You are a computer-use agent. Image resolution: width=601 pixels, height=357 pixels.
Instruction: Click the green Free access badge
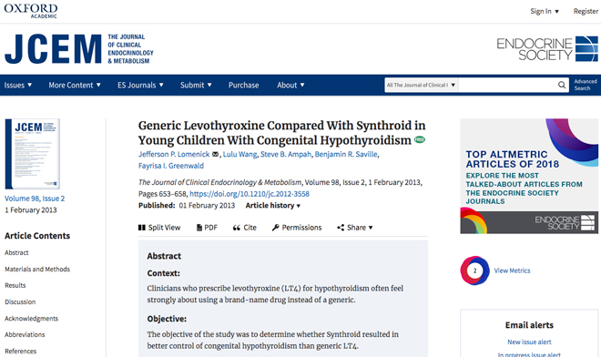tap(420, 140)
